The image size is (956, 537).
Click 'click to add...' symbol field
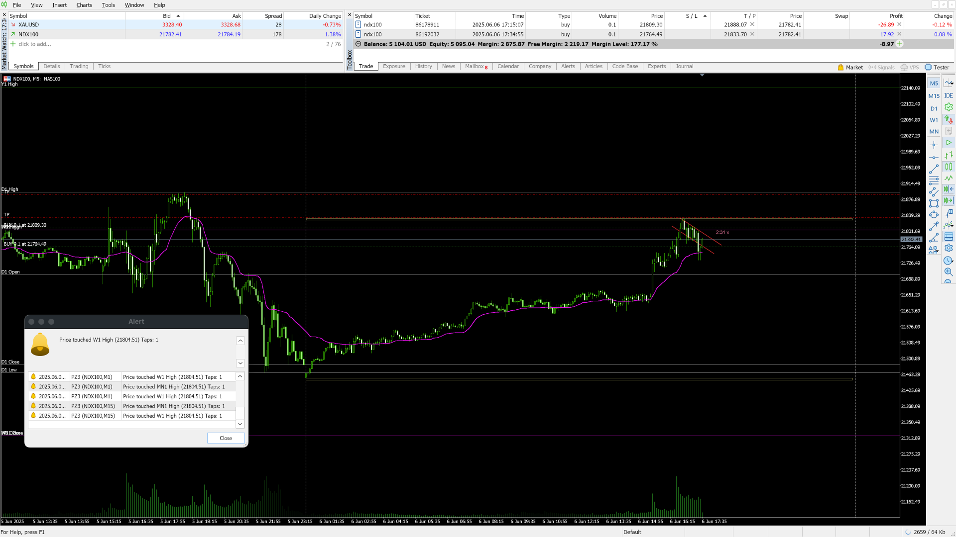tap(34, 44)
